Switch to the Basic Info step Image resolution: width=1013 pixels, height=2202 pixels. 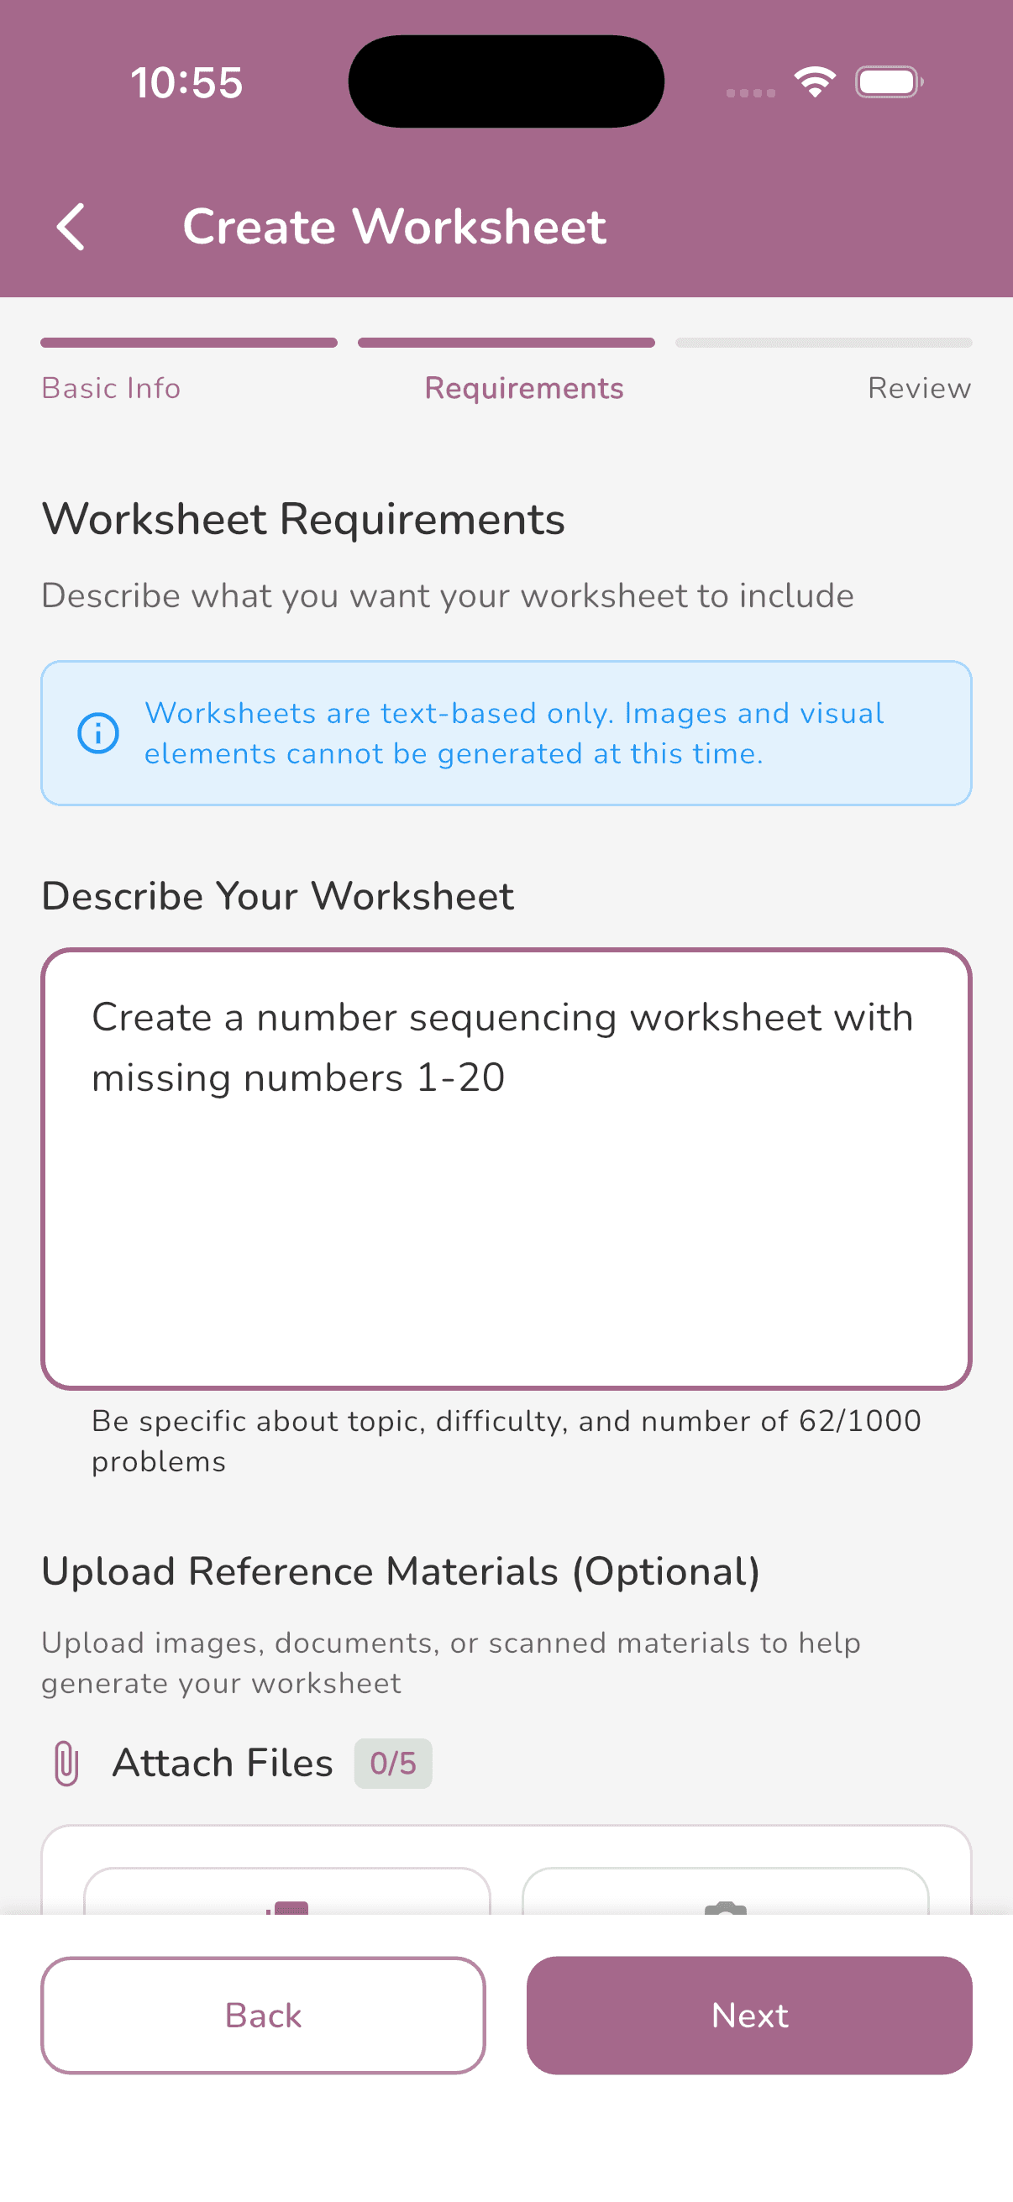(x=109, y=387)
